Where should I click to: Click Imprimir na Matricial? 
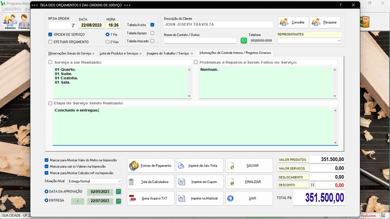click(200, 198)
